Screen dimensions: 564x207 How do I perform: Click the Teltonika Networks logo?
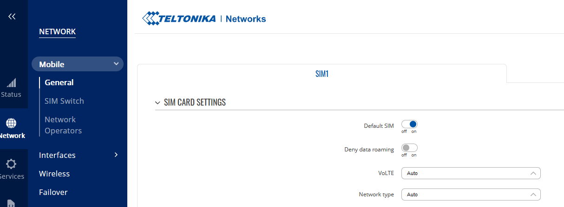pyautogui.click(x=204, y=19)
